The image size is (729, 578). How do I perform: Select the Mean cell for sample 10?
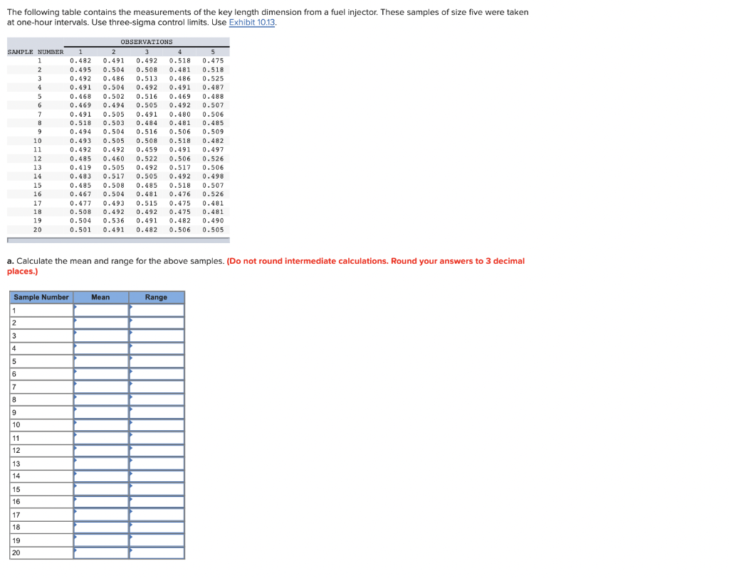point(100,425)
